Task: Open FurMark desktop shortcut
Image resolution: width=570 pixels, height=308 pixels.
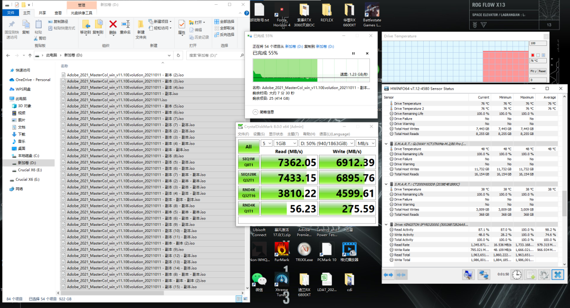Action: point(282,252)
